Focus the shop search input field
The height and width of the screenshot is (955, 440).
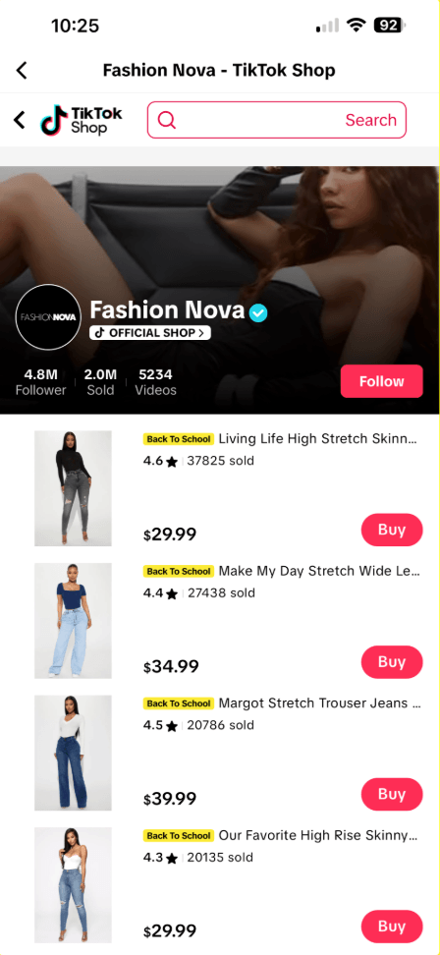(277, 120)
